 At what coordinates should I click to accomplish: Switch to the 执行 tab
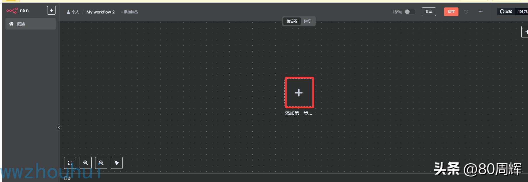(307, 21)
